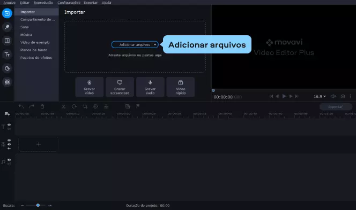Click the player seek bar handle

point(213,90)
